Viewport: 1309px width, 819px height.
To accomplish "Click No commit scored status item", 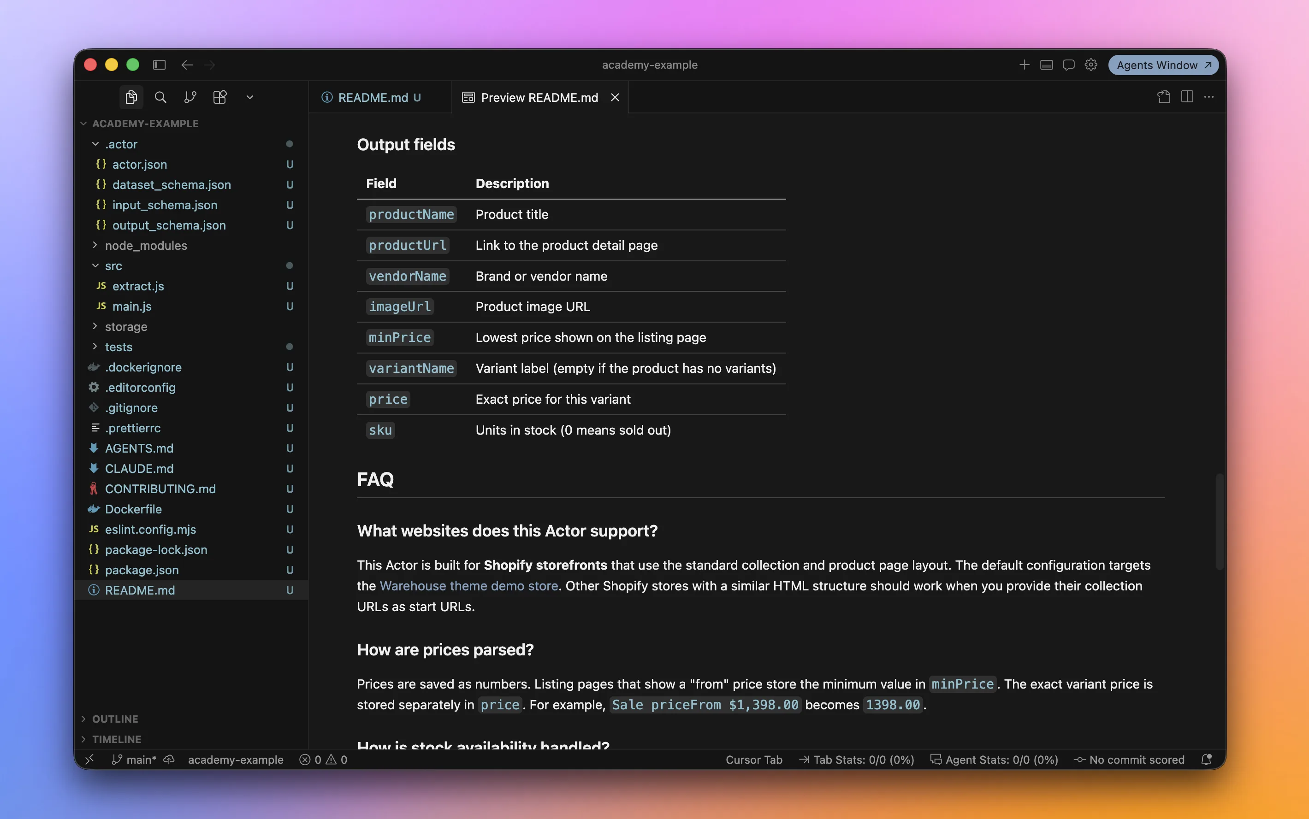I will pos(1129,760).
